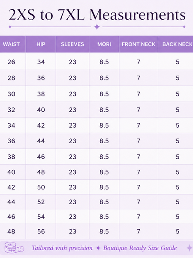Click waist value 26 in first row
Viewport: 193px width, 258px height.
coord(11,62)
